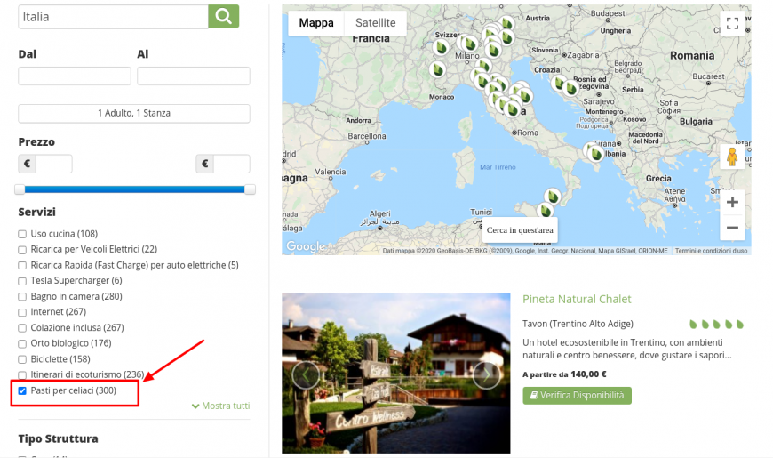Check the Tesla Supercharger option

pyautogui.click(x=22, y=281)
